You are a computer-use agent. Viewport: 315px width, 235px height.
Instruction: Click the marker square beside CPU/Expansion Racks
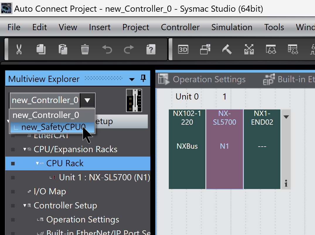pyautogui.click(x=13, y=150)
